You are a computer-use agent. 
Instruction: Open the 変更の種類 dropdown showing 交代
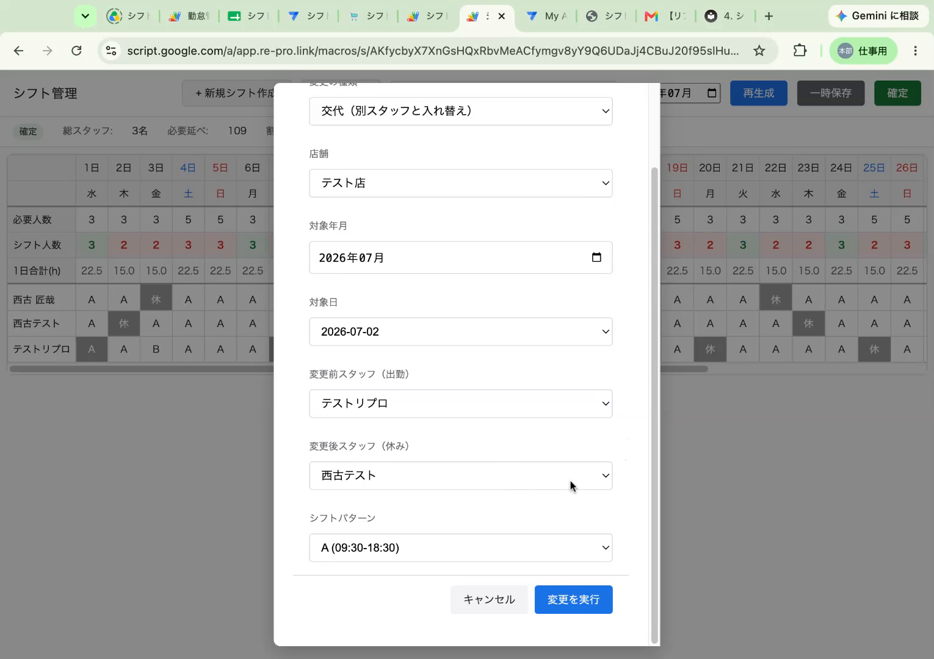coord(461,111)
